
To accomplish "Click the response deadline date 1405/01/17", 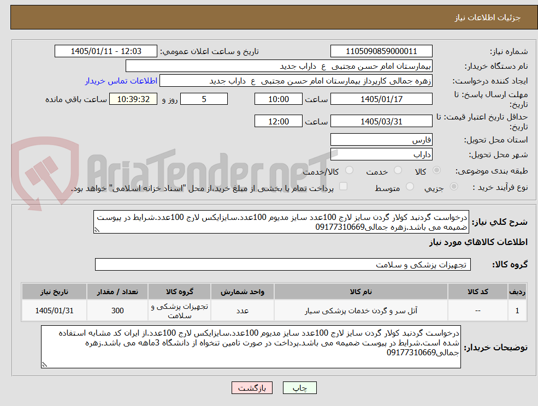I will click(381, 99).
